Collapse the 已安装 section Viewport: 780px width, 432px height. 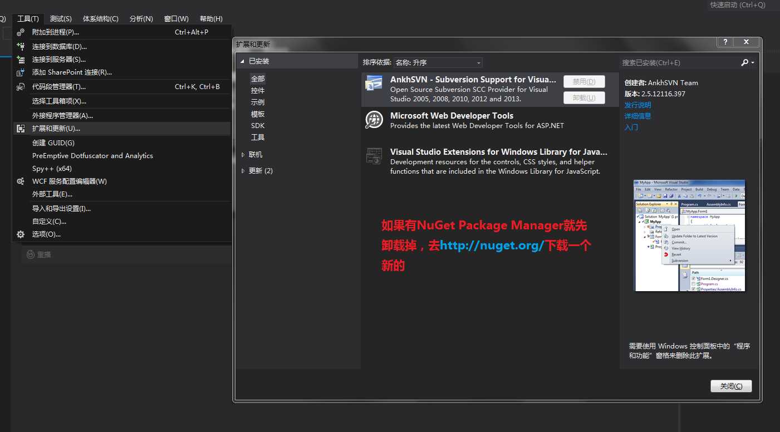click(243, 61)
